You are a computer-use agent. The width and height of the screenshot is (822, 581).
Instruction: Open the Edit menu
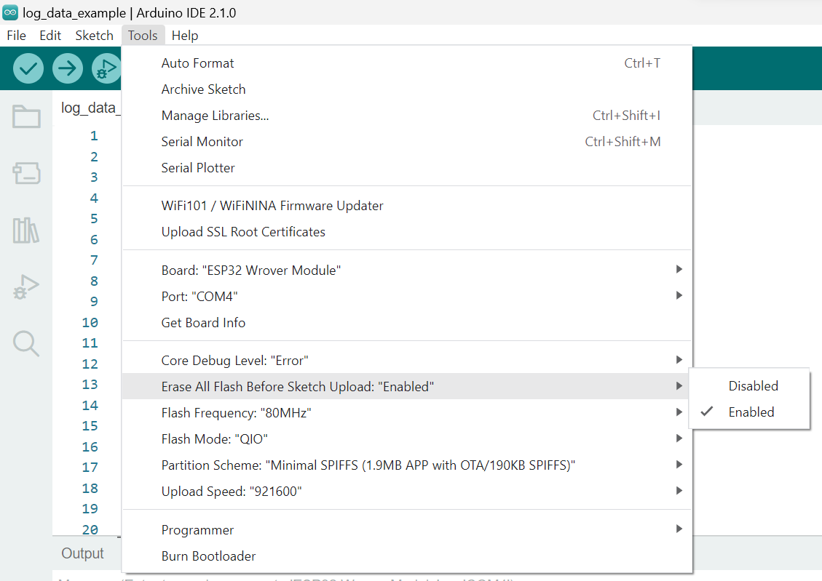50,36
